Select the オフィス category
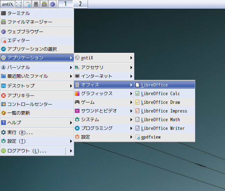 [x=104, y=85]
